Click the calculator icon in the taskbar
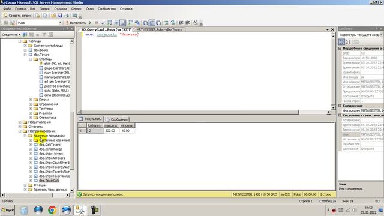 pyautogui.click(x=24, y=210)
